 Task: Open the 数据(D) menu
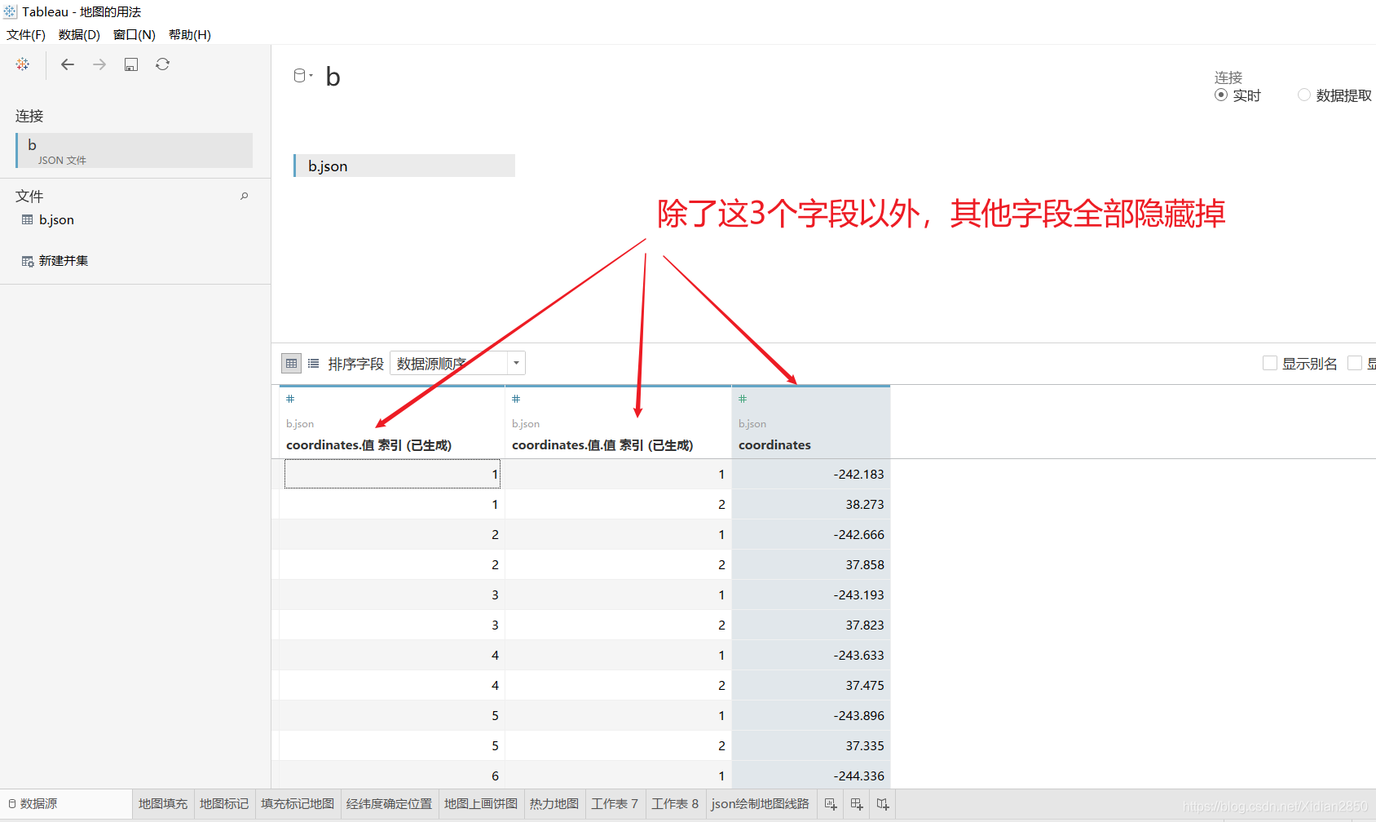[79, 34]
